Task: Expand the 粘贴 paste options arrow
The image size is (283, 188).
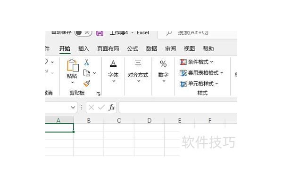Action: click(73, 82)
